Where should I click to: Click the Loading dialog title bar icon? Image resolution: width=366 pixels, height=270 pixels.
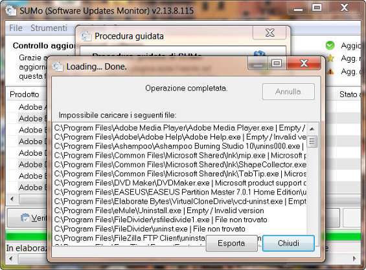58,67
